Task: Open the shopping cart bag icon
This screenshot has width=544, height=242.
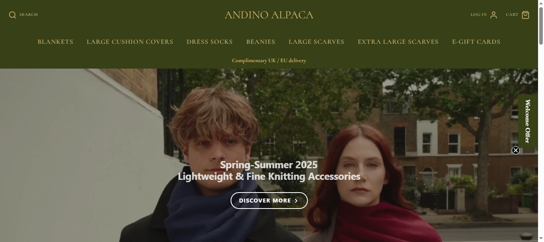Action: coord(526,15)
